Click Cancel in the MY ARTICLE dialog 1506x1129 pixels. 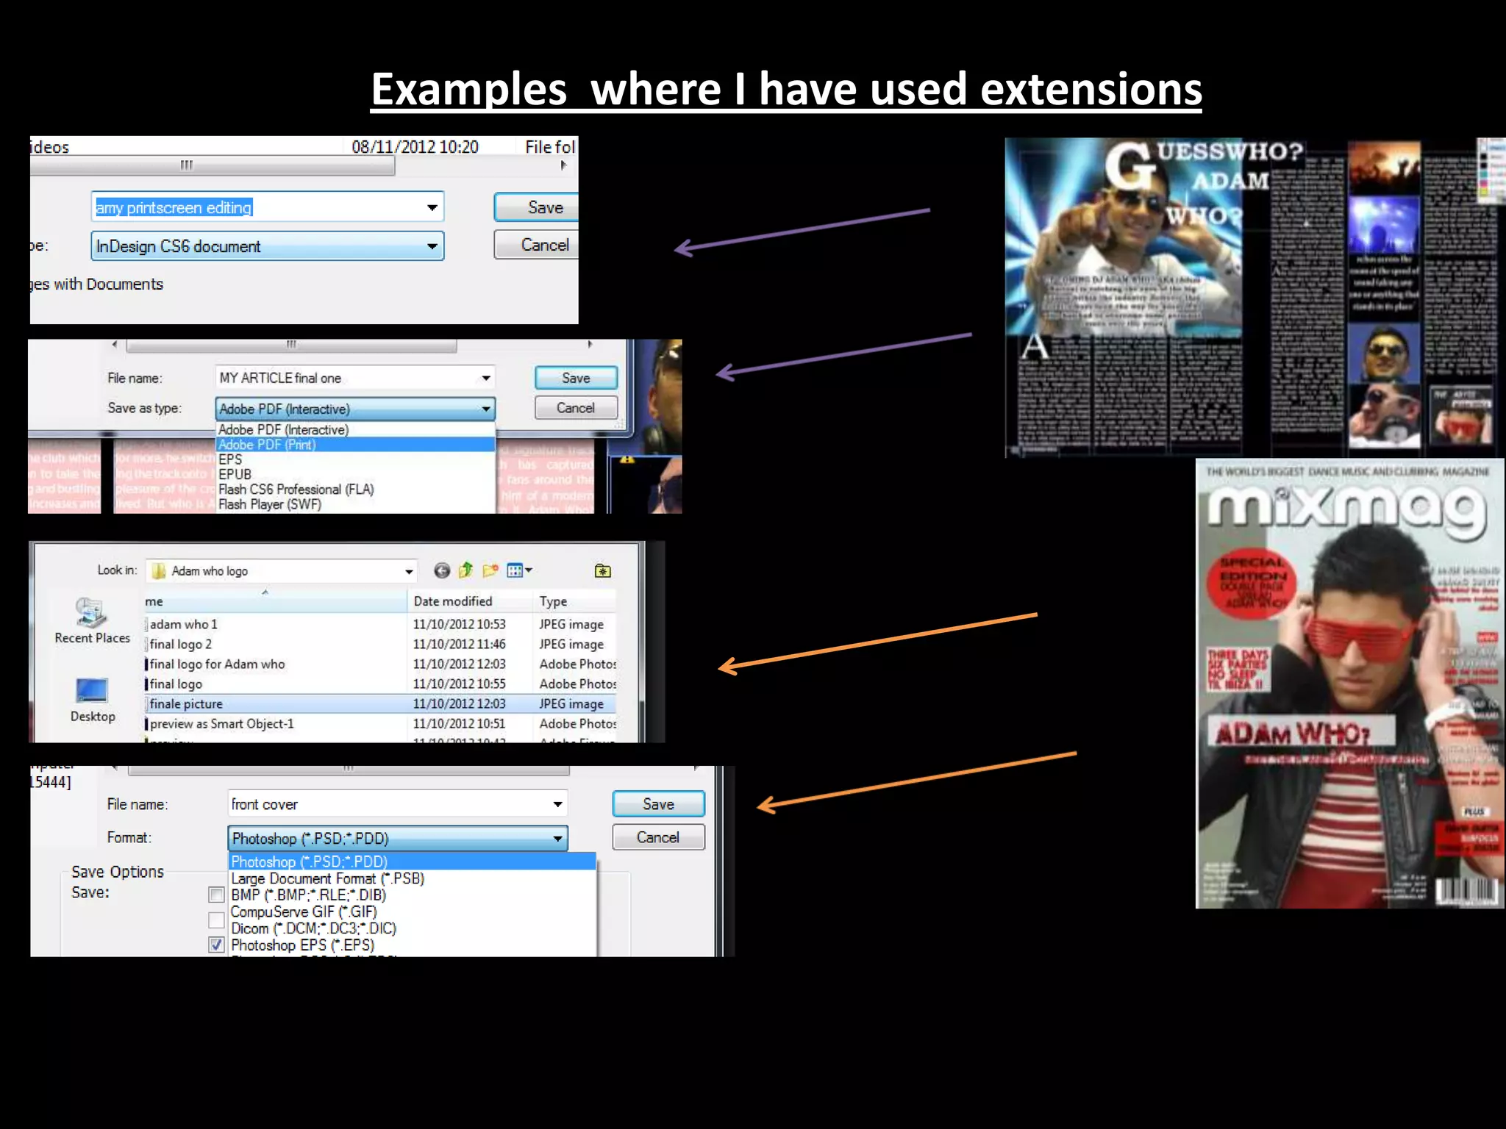pyautogui.click(x=576, y=408)
